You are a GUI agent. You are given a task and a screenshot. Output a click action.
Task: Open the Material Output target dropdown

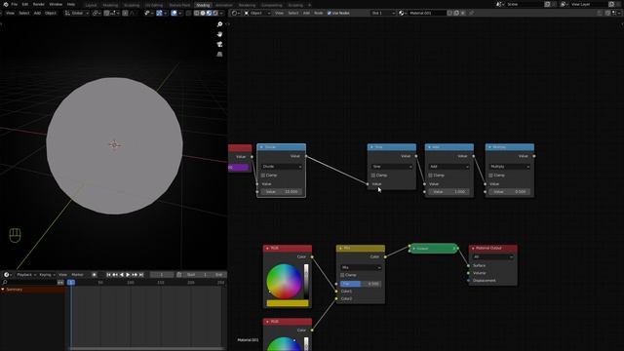click(x=493, y=257)
